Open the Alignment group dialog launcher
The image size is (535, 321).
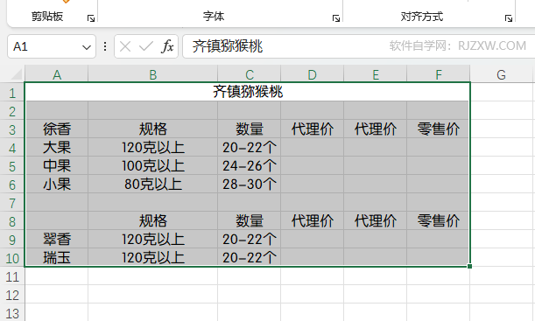pos(509,18)
